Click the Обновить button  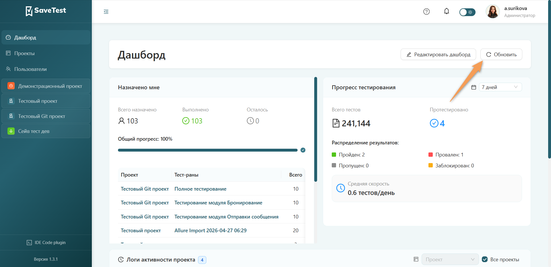501,55
